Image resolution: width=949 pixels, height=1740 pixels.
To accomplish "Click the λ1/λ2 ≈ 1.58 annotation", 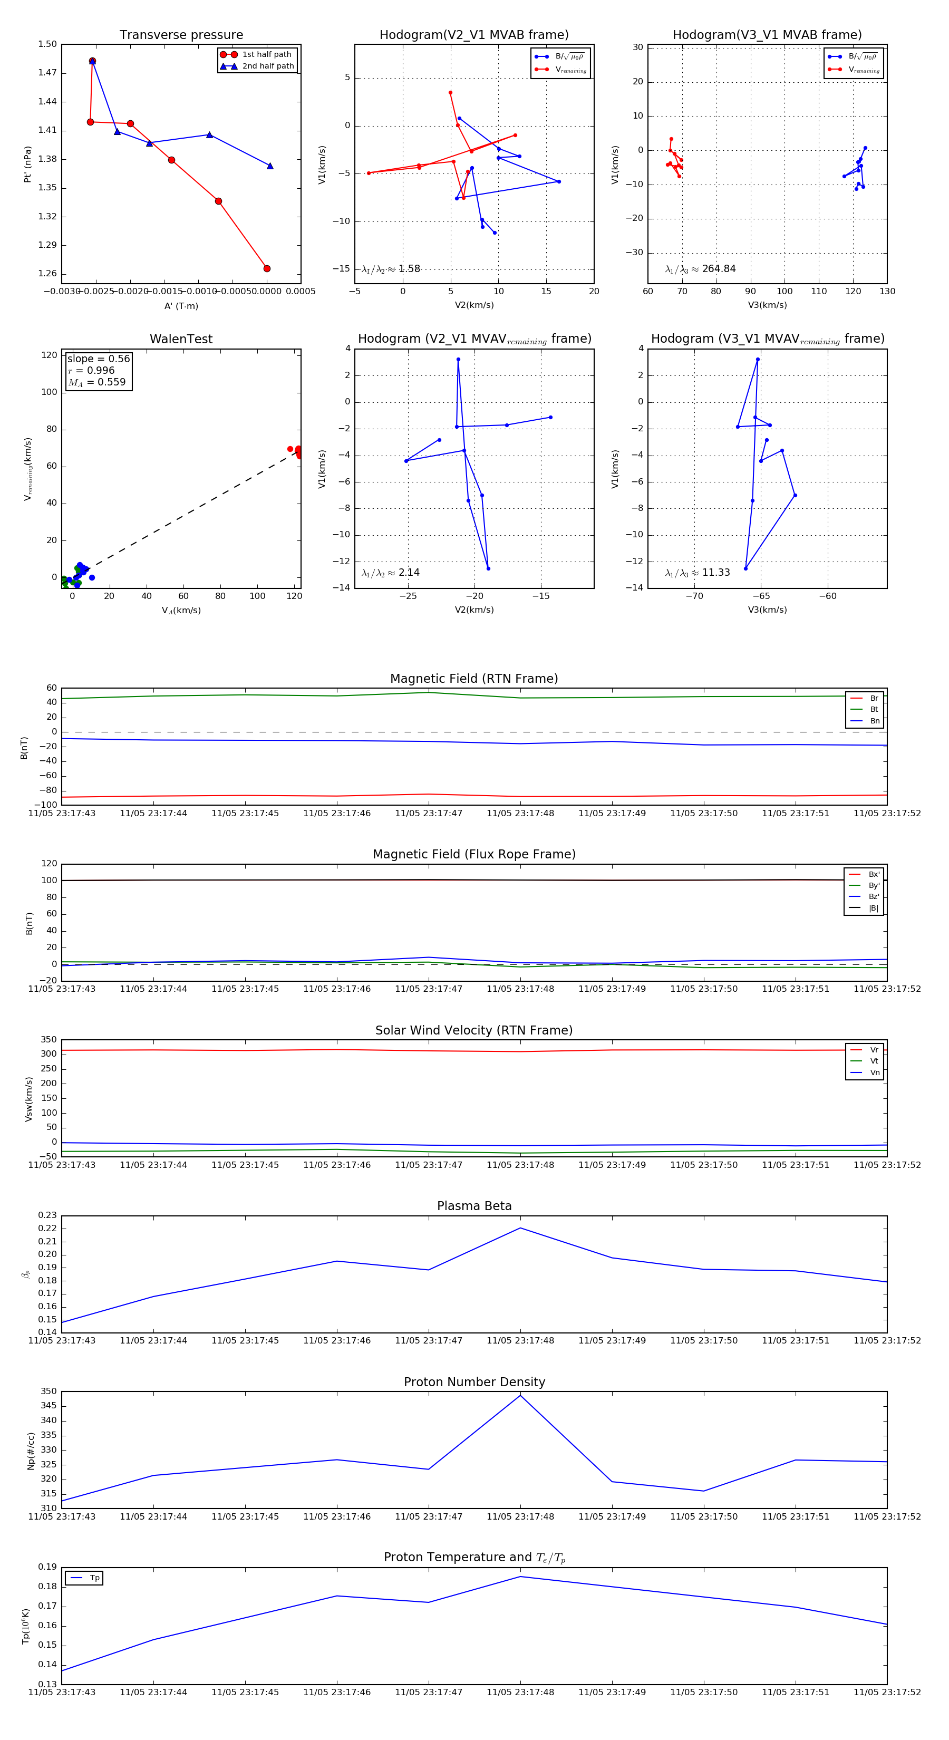I will 390,269.
